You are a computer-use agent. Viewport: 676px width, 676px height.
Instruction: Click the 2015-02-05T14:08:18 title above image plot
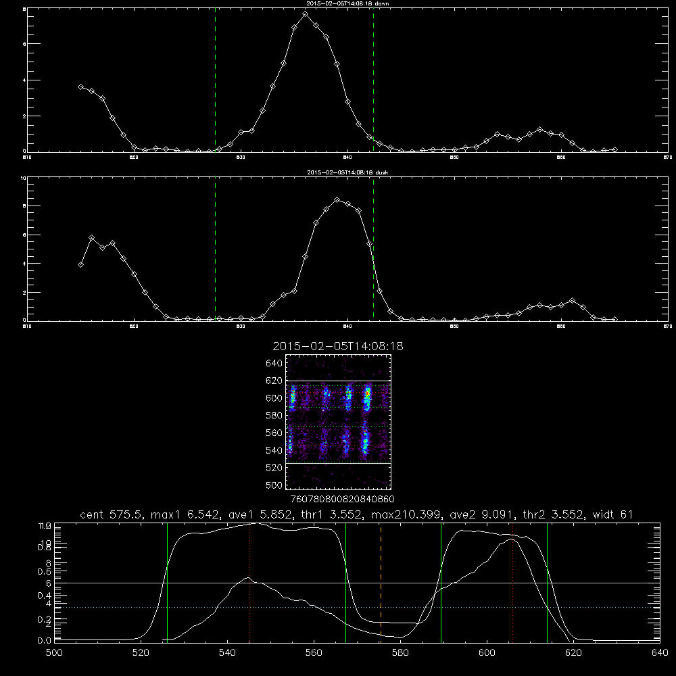pos(338,346)
